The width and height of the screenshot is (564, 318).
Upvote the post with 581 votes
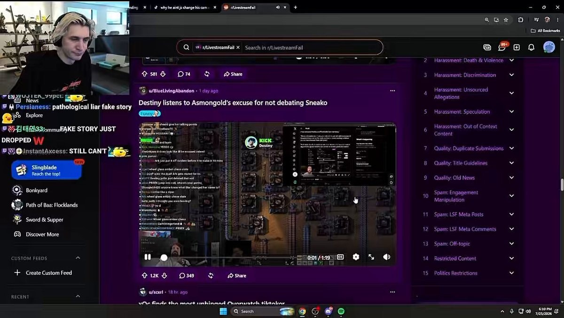point(145,74)
